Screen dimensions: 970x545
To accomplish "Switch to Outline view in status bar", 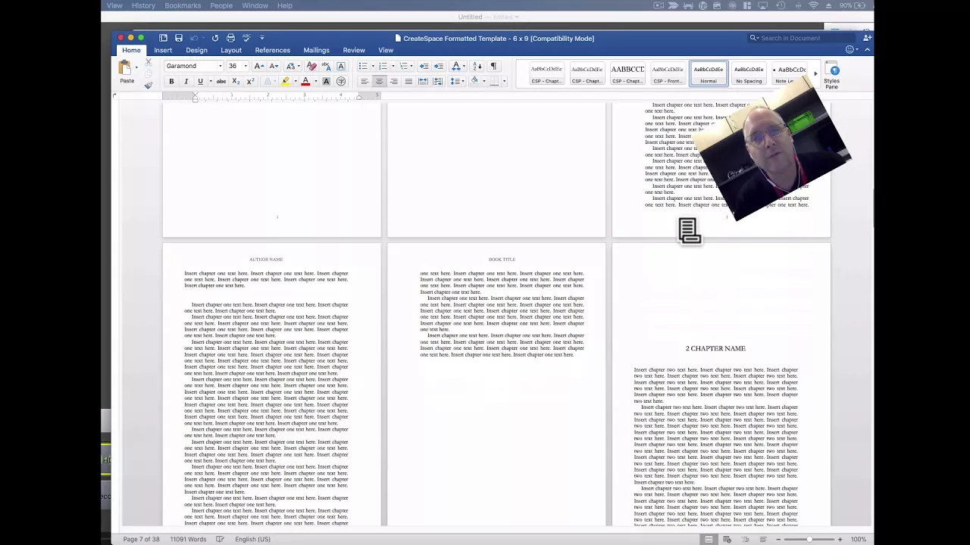I will (746, 539).
